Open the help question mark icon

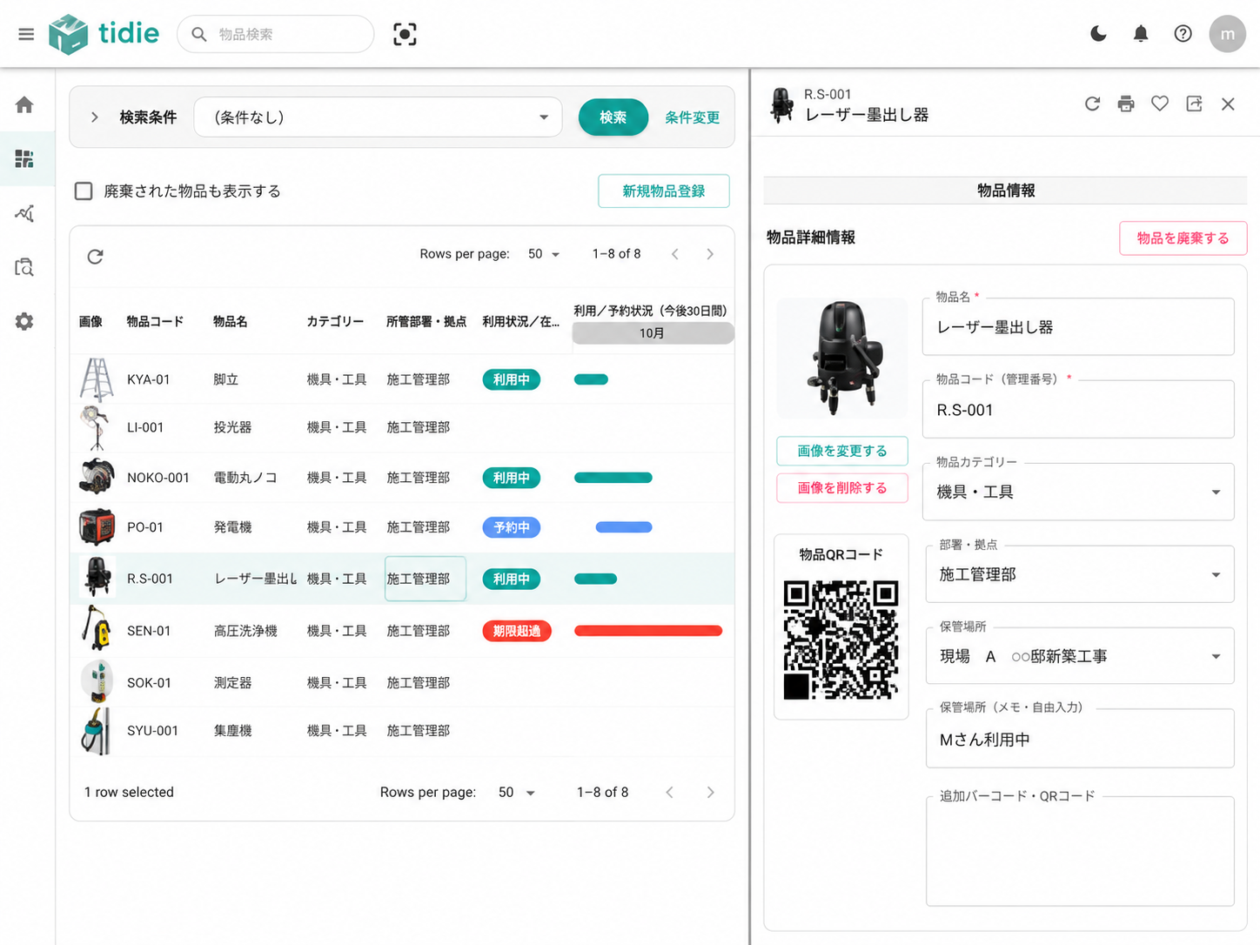[x=1183, y=34]
